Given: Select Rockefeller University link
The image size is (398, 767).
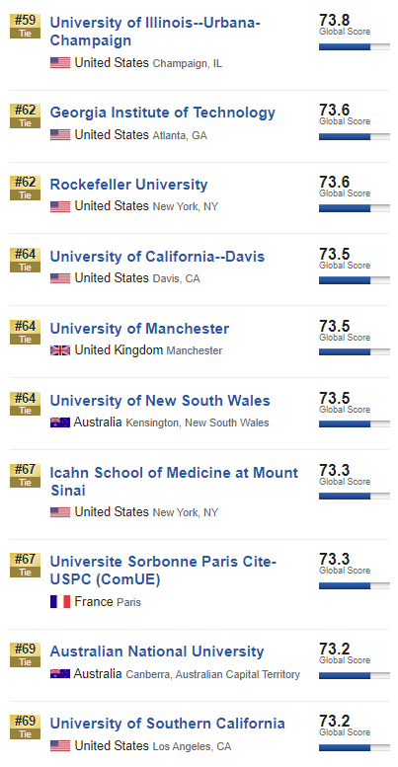Looking at the screenshot, I should [x=128, y=185].
